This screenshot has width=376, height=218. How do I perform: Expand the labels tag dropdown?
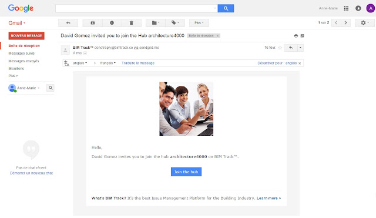coord(175,23)
